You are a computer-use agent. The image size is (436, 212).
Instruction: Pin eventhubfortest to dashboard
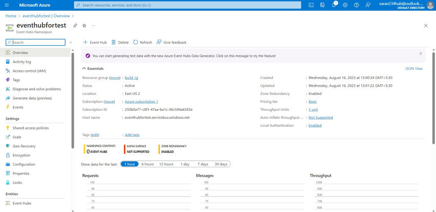click(75, 26)
